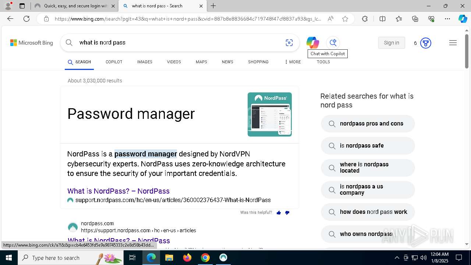Give thumbs up for helpful answer

point(279,213)
